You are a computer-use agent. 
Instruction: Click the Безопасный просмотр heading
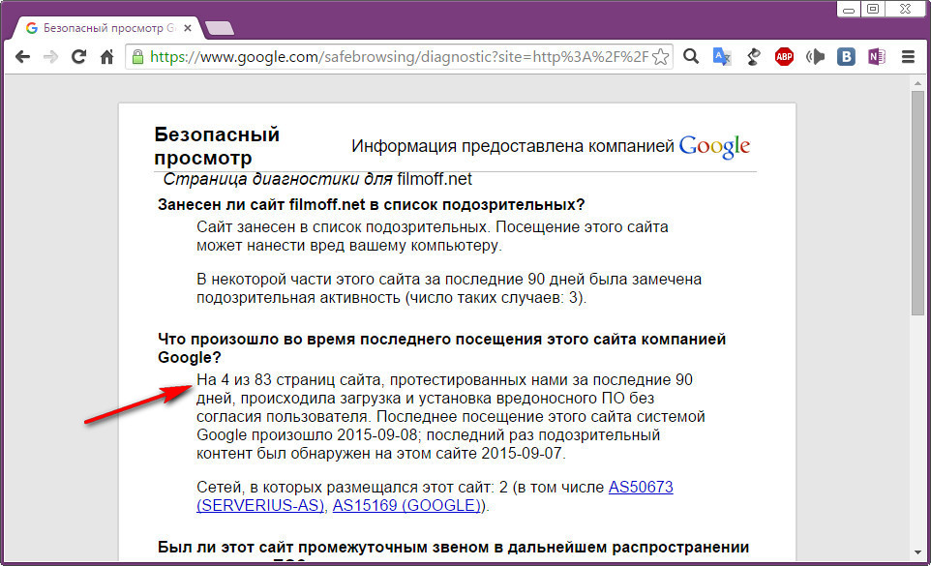point(217,146)
